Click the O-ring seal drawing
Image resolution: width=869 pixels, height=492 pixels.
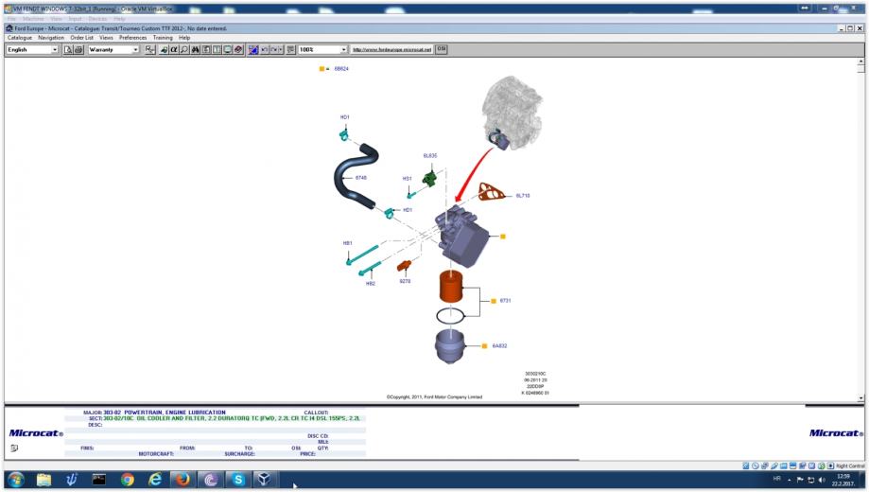(x=450, y=316)
